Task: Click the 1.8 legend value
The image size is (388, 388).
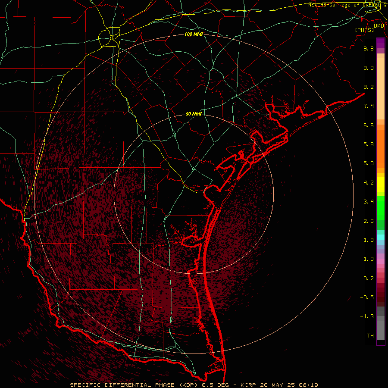Action: click(x=369, y=240)
